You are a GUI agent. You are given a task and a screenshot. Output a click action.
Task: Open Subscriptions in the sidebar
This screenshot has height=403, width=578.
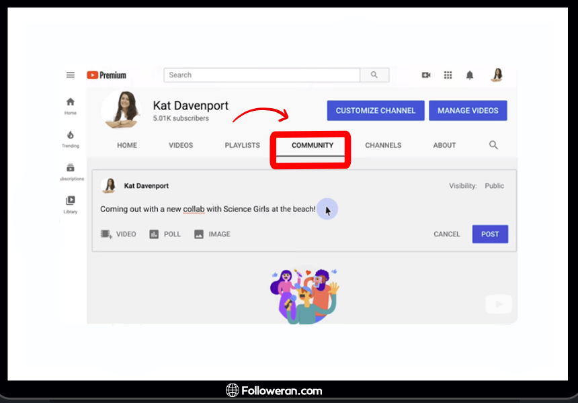[71, 172]
